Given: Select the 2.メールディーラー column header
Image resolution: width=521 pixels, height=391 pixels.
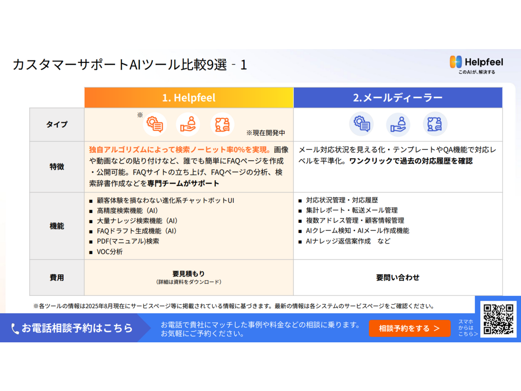Looking at the screenshot, I should (x=398, y=98).
